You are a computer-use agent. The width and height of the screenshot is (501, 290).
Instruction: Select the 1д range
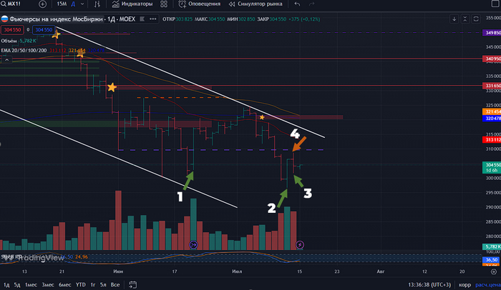click(6, 284)
